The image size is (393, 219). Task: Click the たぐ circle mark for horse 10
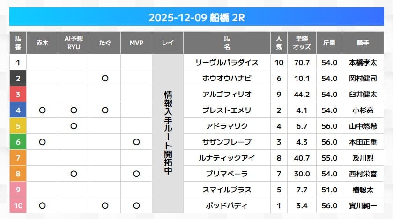tap(105, 205)
